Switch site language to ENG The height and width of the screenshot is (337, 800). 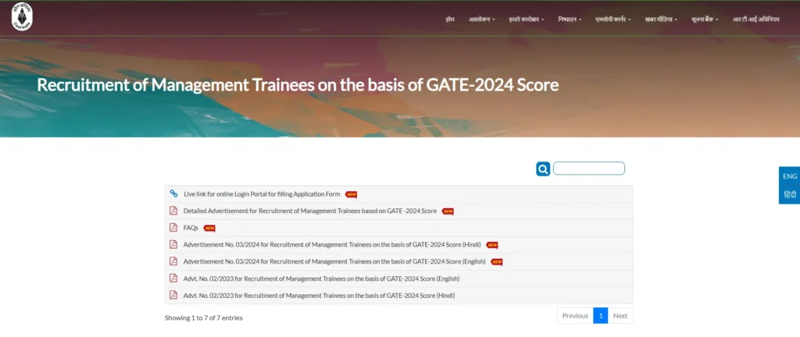[x=789, y=176]
